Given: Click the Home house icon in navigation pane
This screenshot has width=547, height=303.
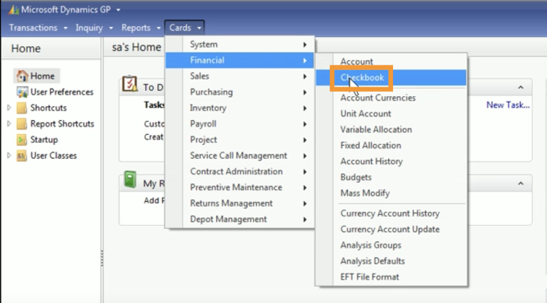Looking at the screenshot, I should tap(23, 76).
